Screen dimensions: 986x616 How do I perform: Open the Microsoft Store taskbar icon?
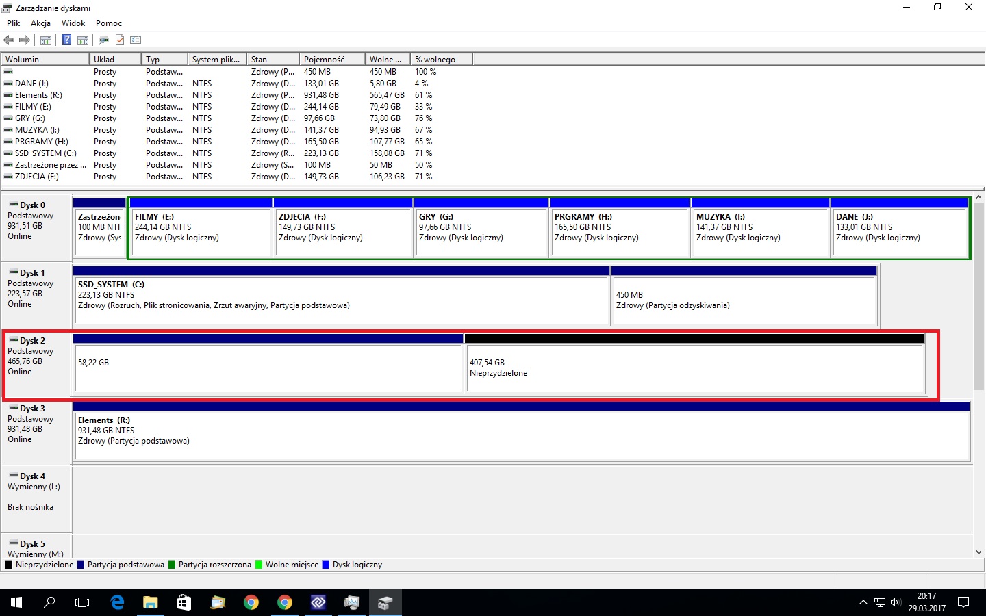[x=184, y=602]
